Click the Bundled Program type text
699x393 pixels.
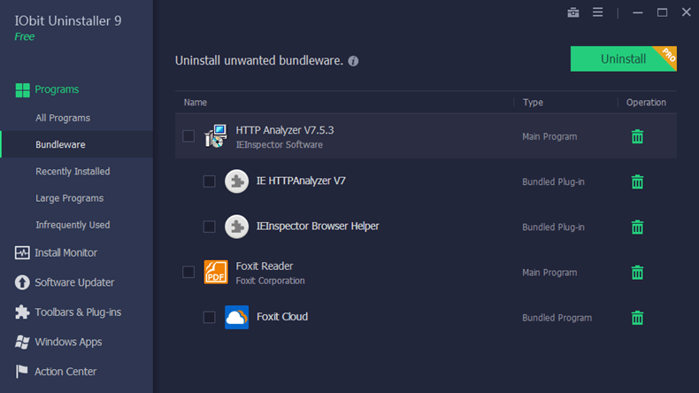tap(557, 318)
